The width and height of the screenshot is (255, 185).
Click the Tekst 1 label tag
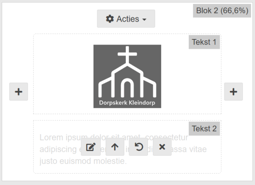click(x=204, y=42)
